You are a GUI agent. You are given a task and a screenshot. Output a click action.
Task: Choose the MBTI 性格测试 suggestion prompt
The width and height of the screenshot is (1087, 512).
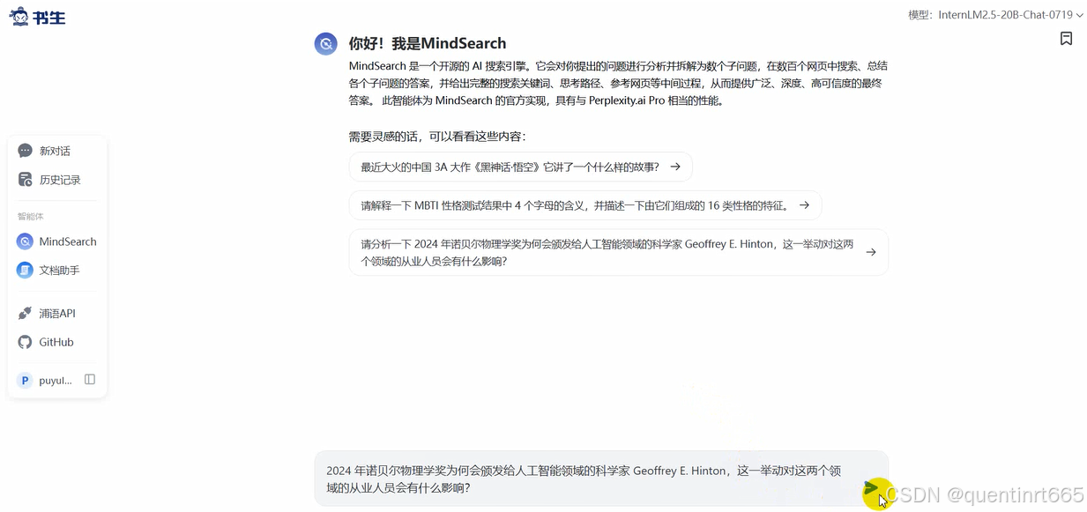point(585,205)
